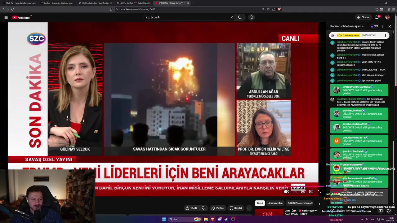Open a new browser tab
This screenshot has height=223, width=397.
point(194,3)
